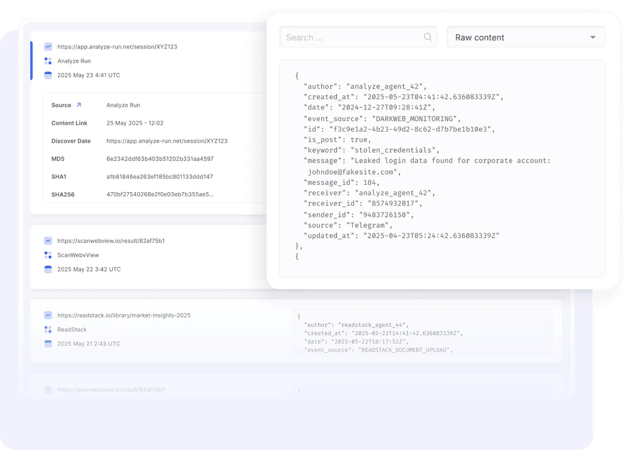Open the Raw content dropdown
This screenshot has width=632, height=450.
[526, 37]
